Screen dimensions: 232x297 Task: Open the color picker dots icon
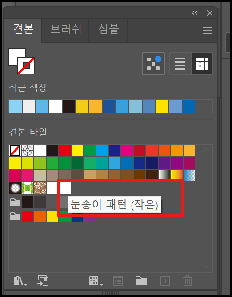(x=153, y=64)
